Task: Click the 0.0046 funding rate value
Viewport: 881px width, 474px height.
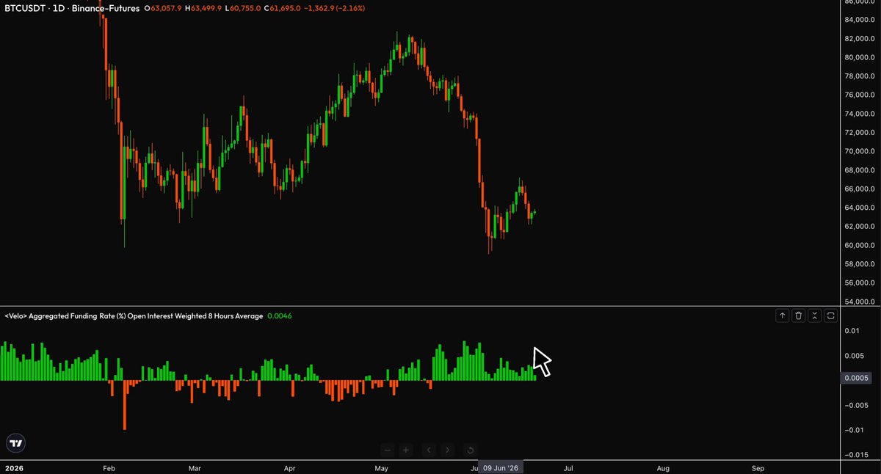Action: click(x=280, y=316)
